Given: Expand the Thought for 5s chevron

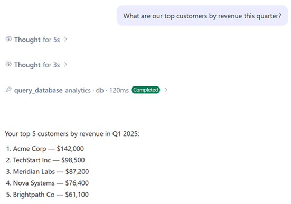Looking at the screenshot, I should pyautogui.click(x=65, y=40).
